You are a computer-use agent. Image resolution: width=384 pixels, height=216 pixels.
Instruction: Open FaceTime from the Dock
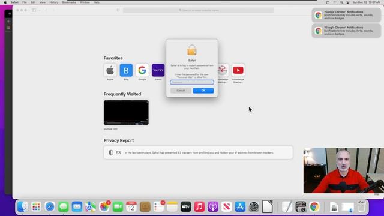(118, 206)
